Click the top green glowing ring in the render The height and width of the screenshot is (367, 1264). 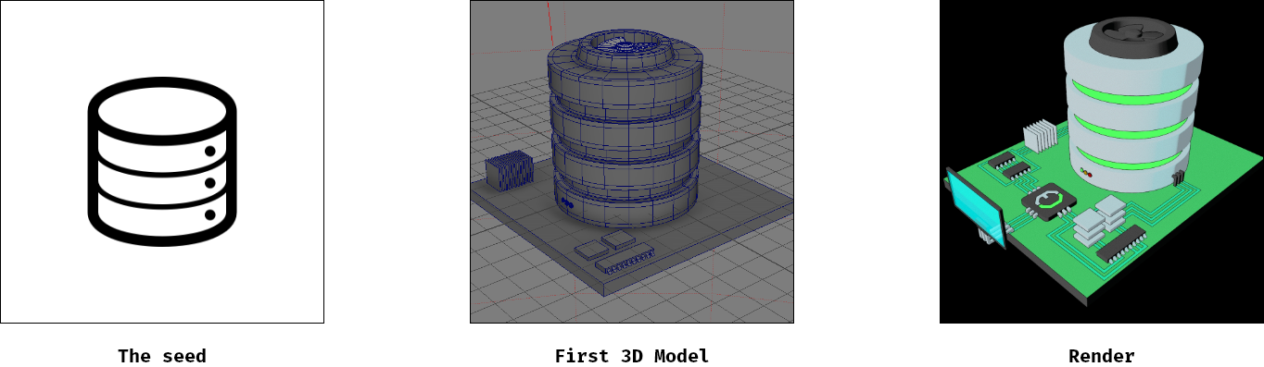click(1132, 91)
